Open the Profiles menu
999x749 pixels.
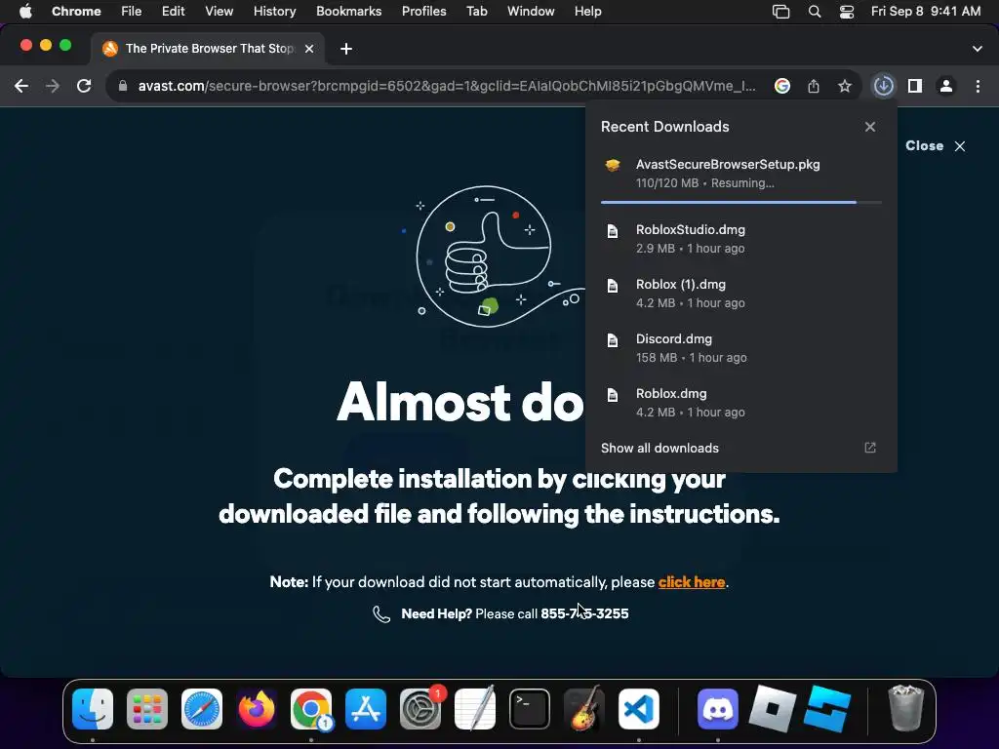423,12
